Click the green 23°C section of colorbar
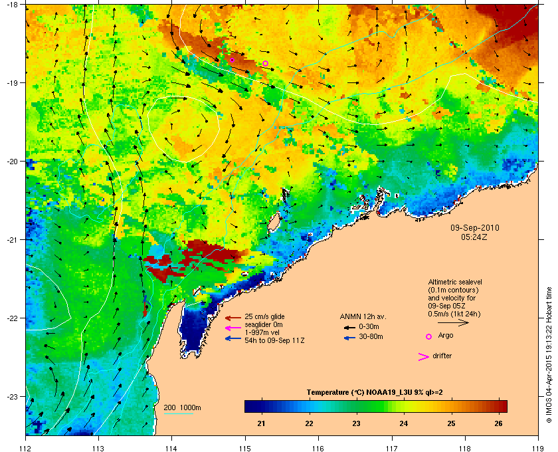Image resolution: width=558 pixels, height=452 pixels. tap(357, 406)
